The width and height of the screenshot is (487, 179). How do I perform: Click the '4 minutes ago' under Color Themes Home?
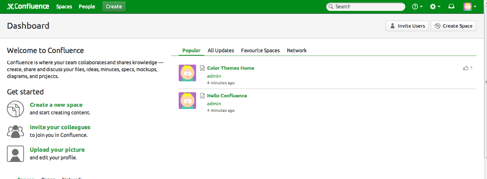[221, 83]
